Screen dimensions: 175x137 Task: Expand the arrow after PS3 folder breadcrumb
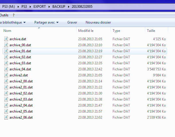tap(30, 7)
